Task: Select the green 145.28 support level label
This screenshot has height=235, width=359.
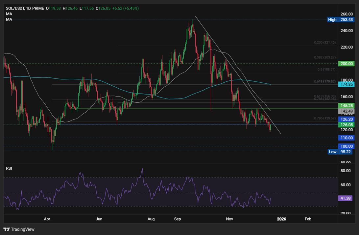Action: coord(346,106)
